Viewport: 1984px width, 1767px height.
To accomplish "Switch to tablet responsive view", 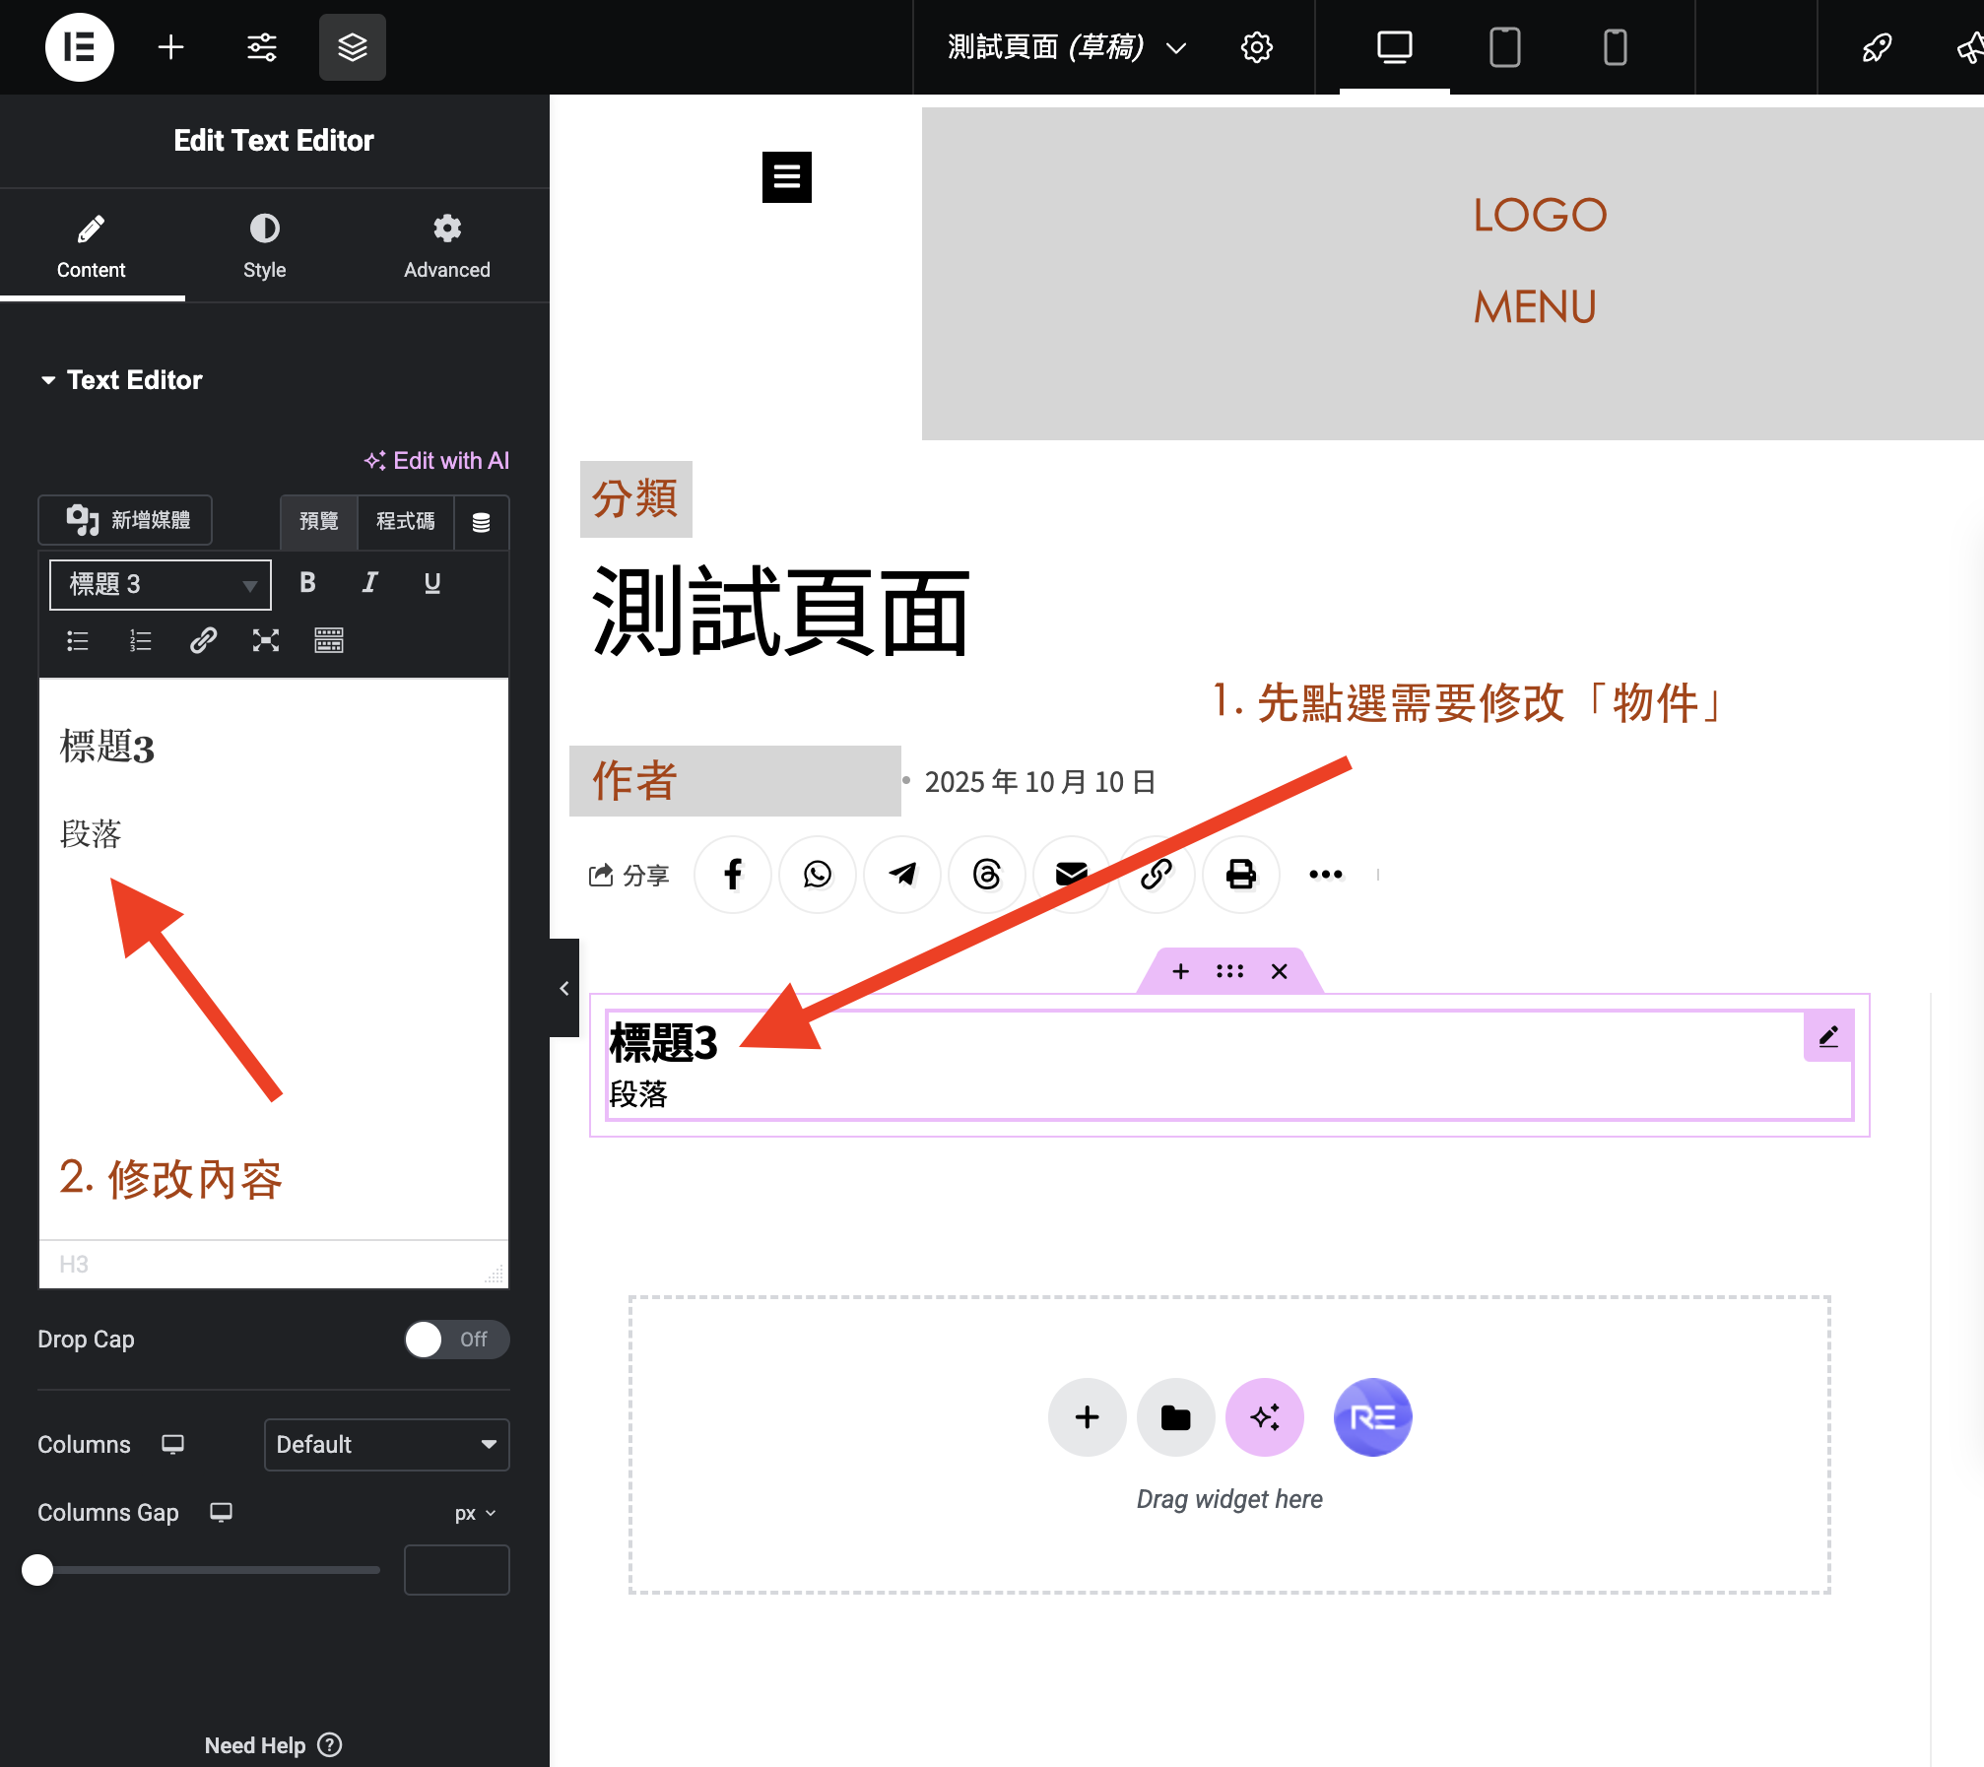I will tap(1504, 47).
